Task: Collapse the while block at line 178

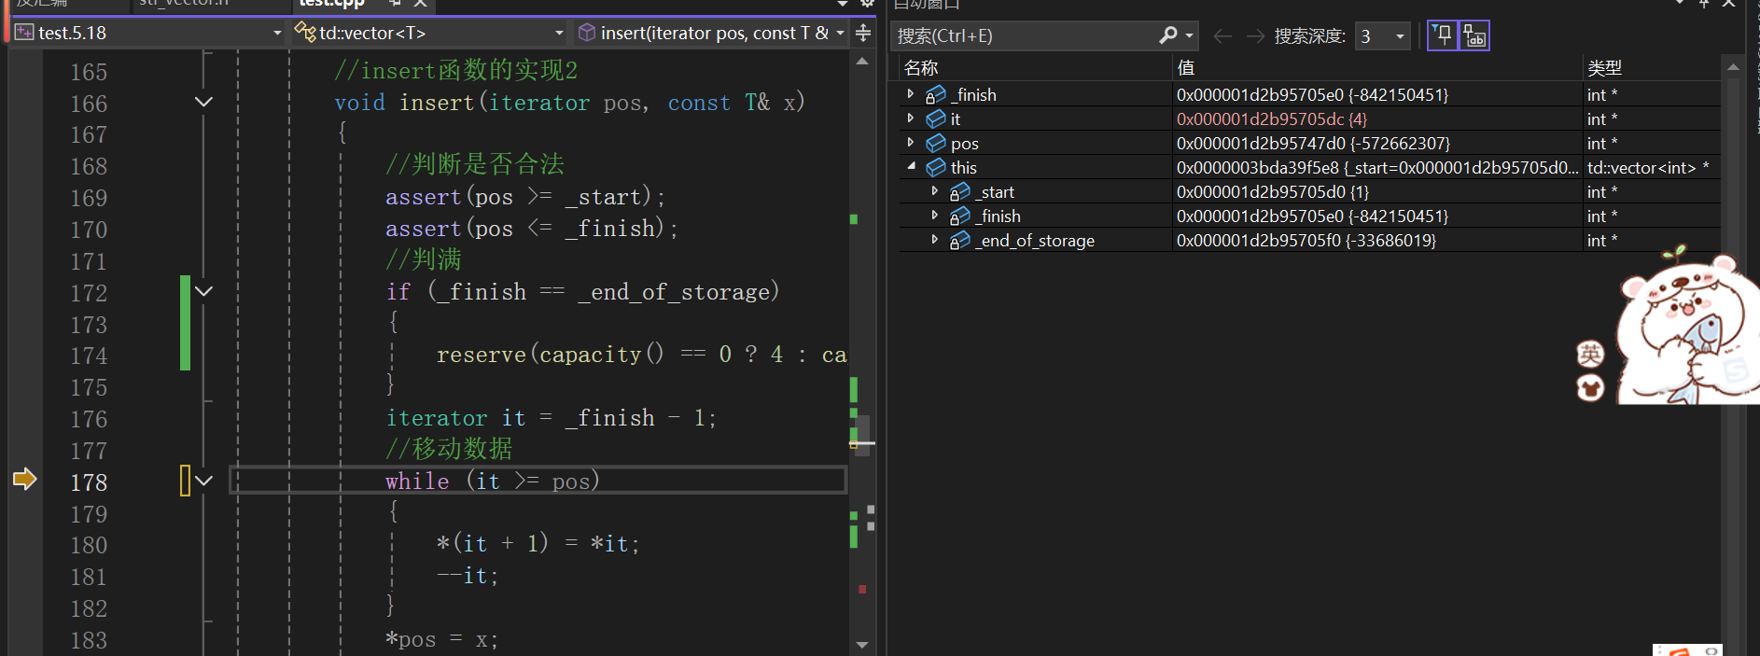Action: [203, 481]
